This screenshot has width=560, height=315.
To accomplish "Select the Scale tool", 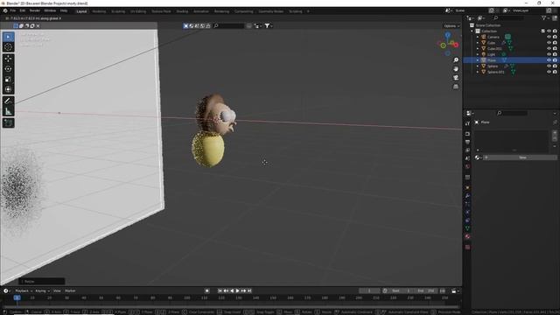I will tap(8, 80).
